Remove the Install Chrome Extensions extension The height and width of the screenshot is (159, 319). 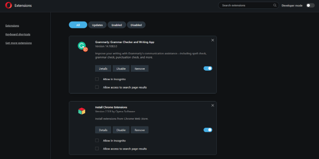coord(140,130)
